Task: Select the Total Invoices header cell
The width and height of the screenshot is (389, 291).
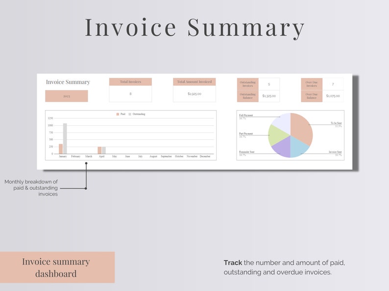Action: (x=130, y=82)
